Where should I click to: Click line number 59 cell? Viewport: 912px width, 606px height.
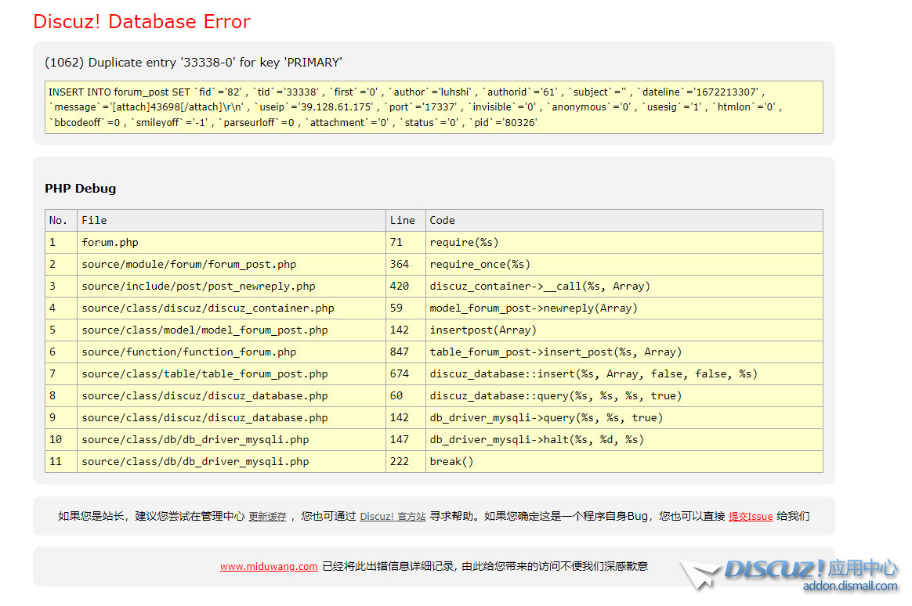coord(405,308)
